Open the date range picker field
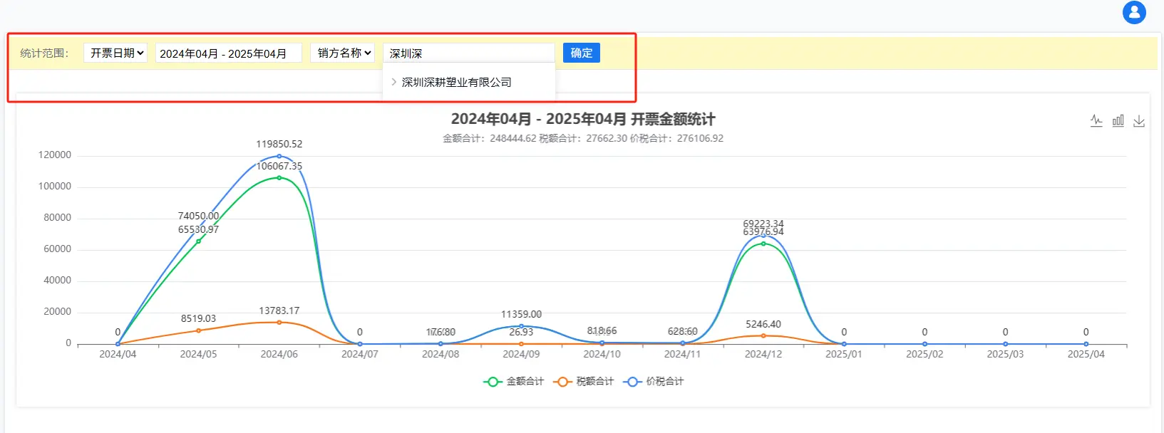1164x433 pixels. point(228,53)
